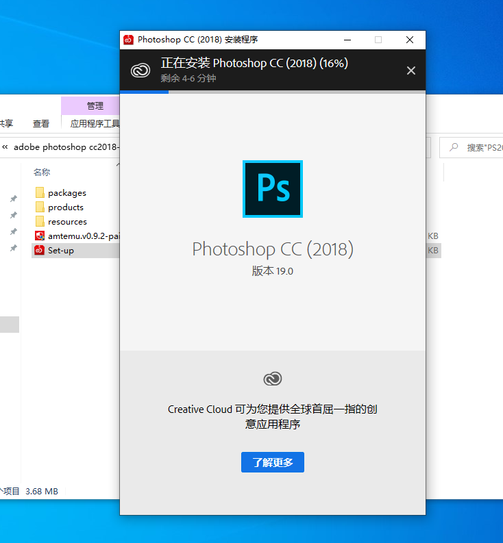Click the Creative Cloud description text
Viewport: 503px width, 543px height.
click(x=273, y=416)
